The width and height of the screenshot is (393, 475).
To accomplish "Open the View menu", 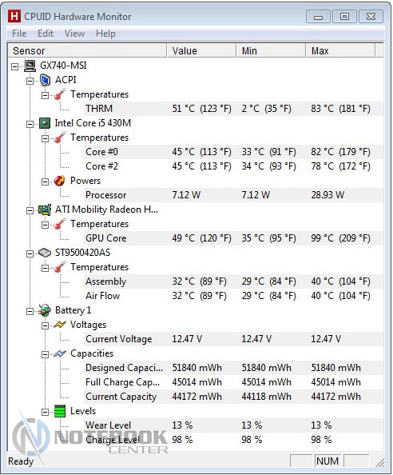I will coord(74,34).
